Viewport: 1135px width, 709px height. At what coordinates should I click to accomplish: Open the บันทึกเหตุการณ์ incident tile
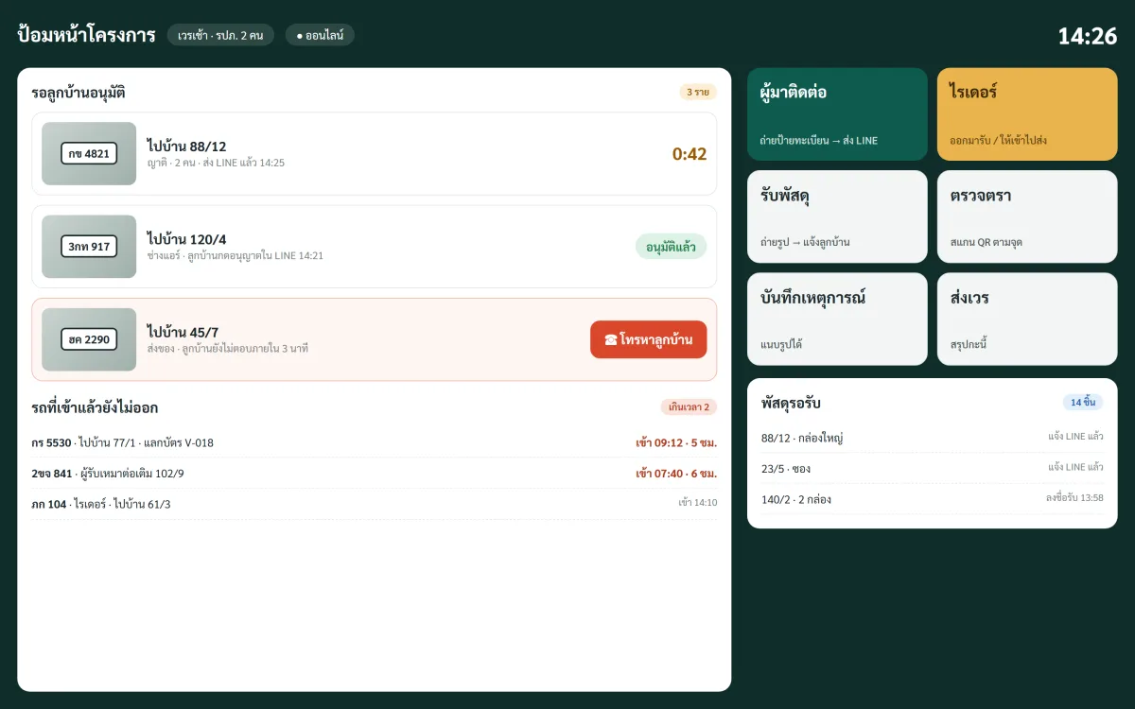(837, 319)
